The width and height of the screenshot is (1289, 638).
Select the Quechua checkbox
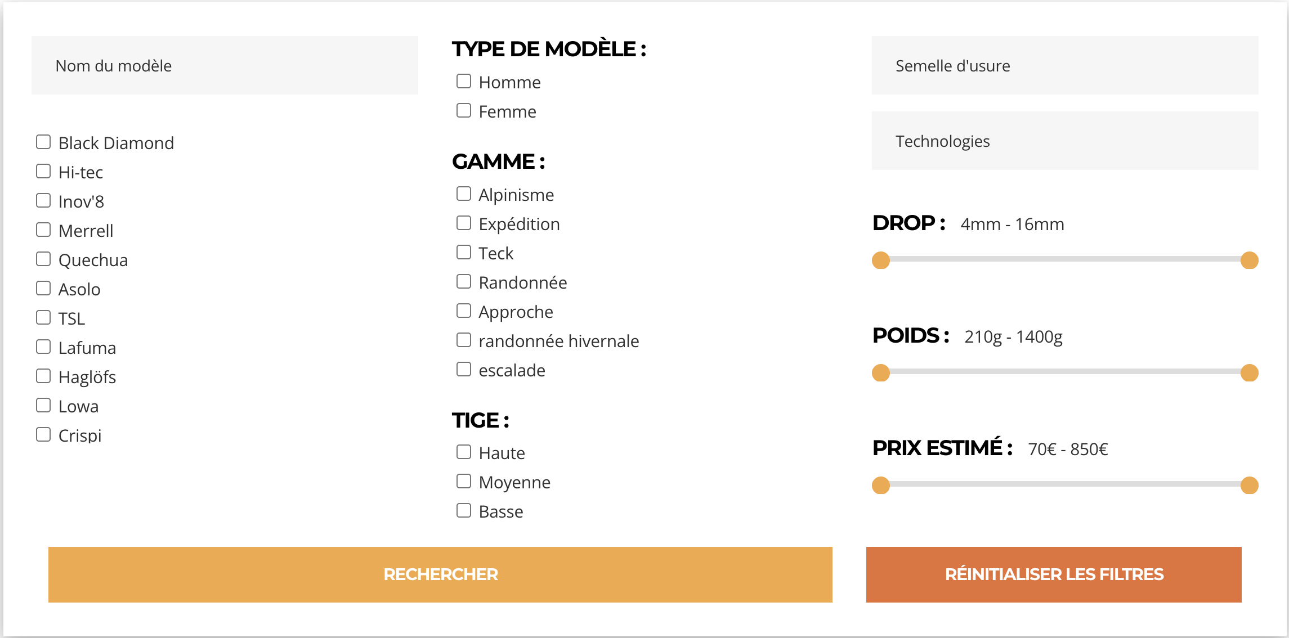(43, 259)
